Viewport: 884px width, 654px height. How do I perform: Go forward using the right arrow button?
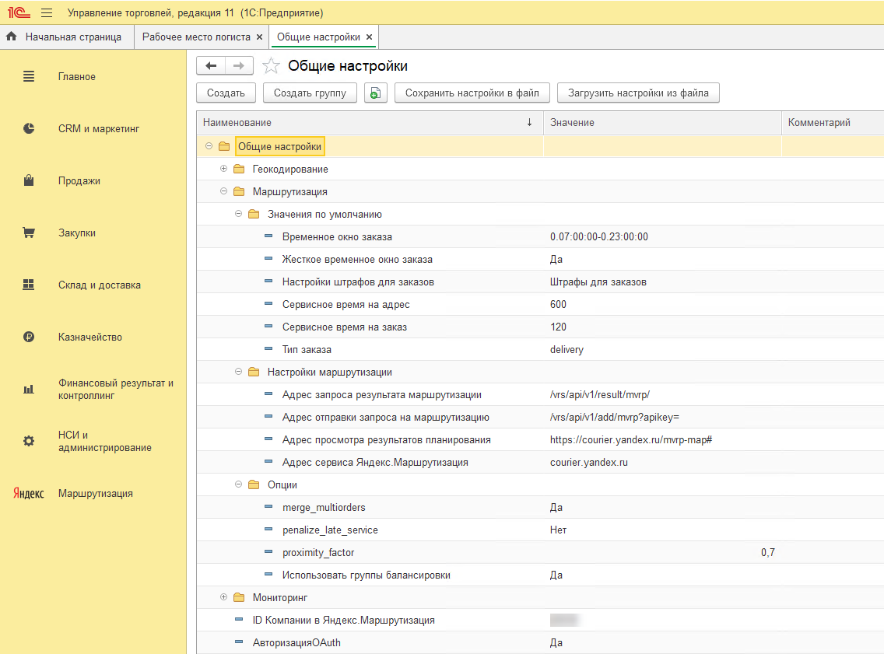239,66
